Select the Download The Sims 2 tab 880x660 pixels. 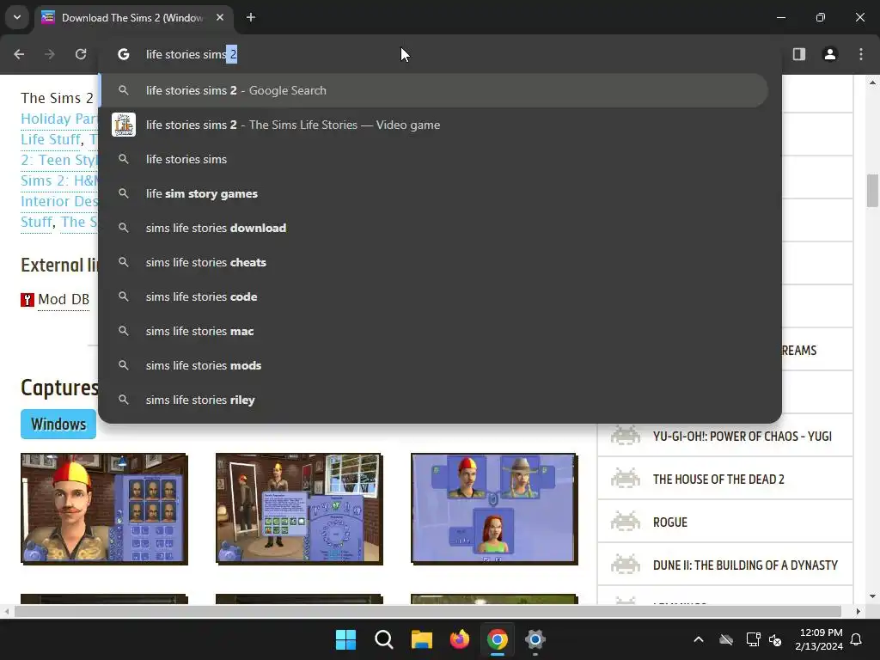[x=133, y=18]
